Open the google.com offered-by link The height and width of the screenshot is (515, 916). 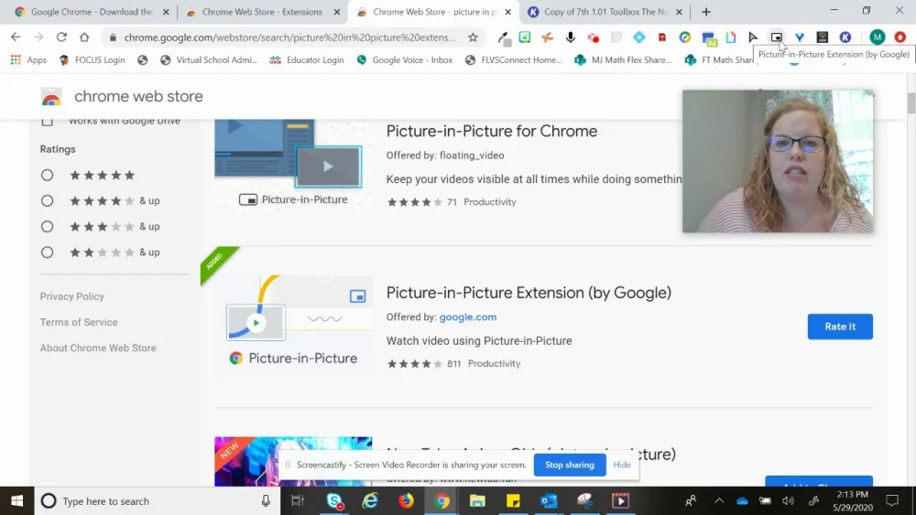[x=468, y=317]
